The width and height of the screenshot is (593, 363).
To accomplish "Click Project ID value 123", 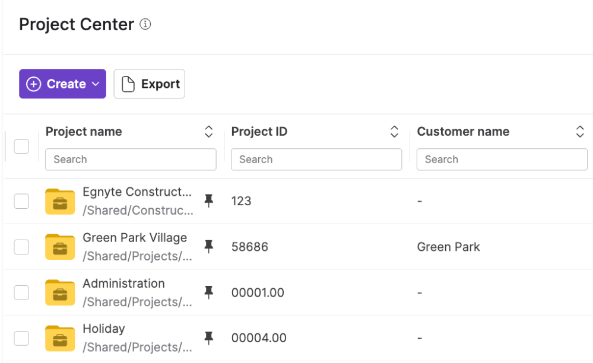I will point(241,201).
